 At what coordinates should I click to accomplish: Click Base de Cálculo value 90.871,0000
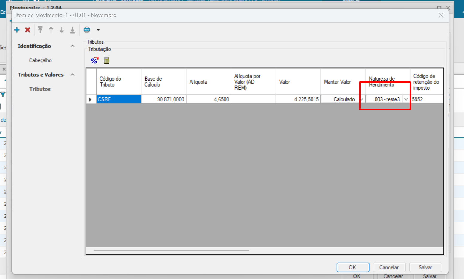[x=164, y=99]
